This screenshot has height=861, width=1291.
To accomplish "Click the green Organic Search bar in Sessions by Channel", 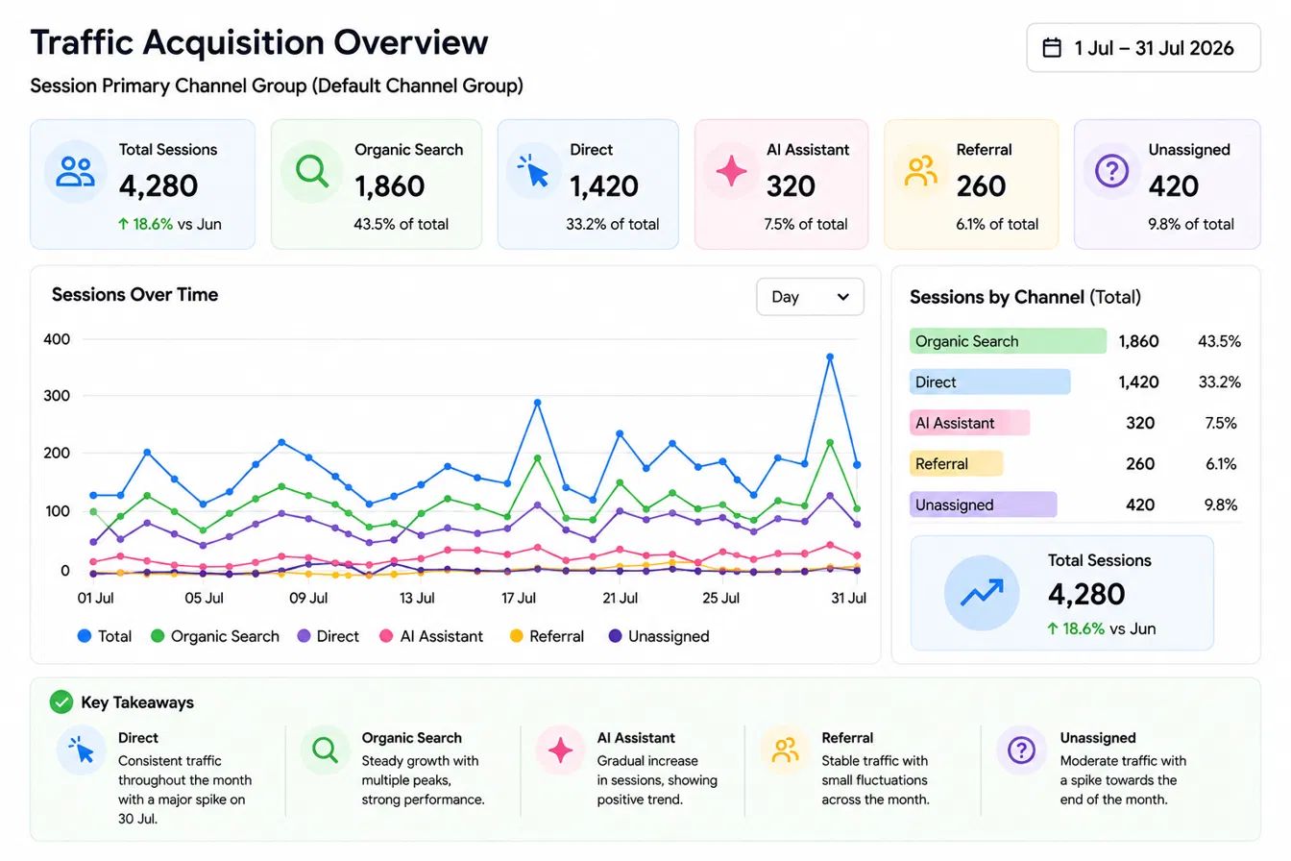I will click(1008, 341).
